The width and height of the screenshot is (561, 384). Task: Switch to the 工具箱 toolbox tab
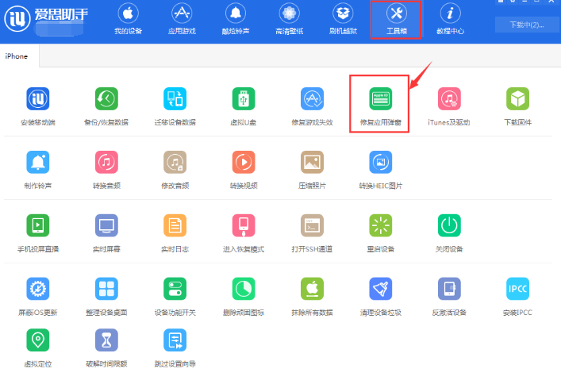tap(397, 20)
